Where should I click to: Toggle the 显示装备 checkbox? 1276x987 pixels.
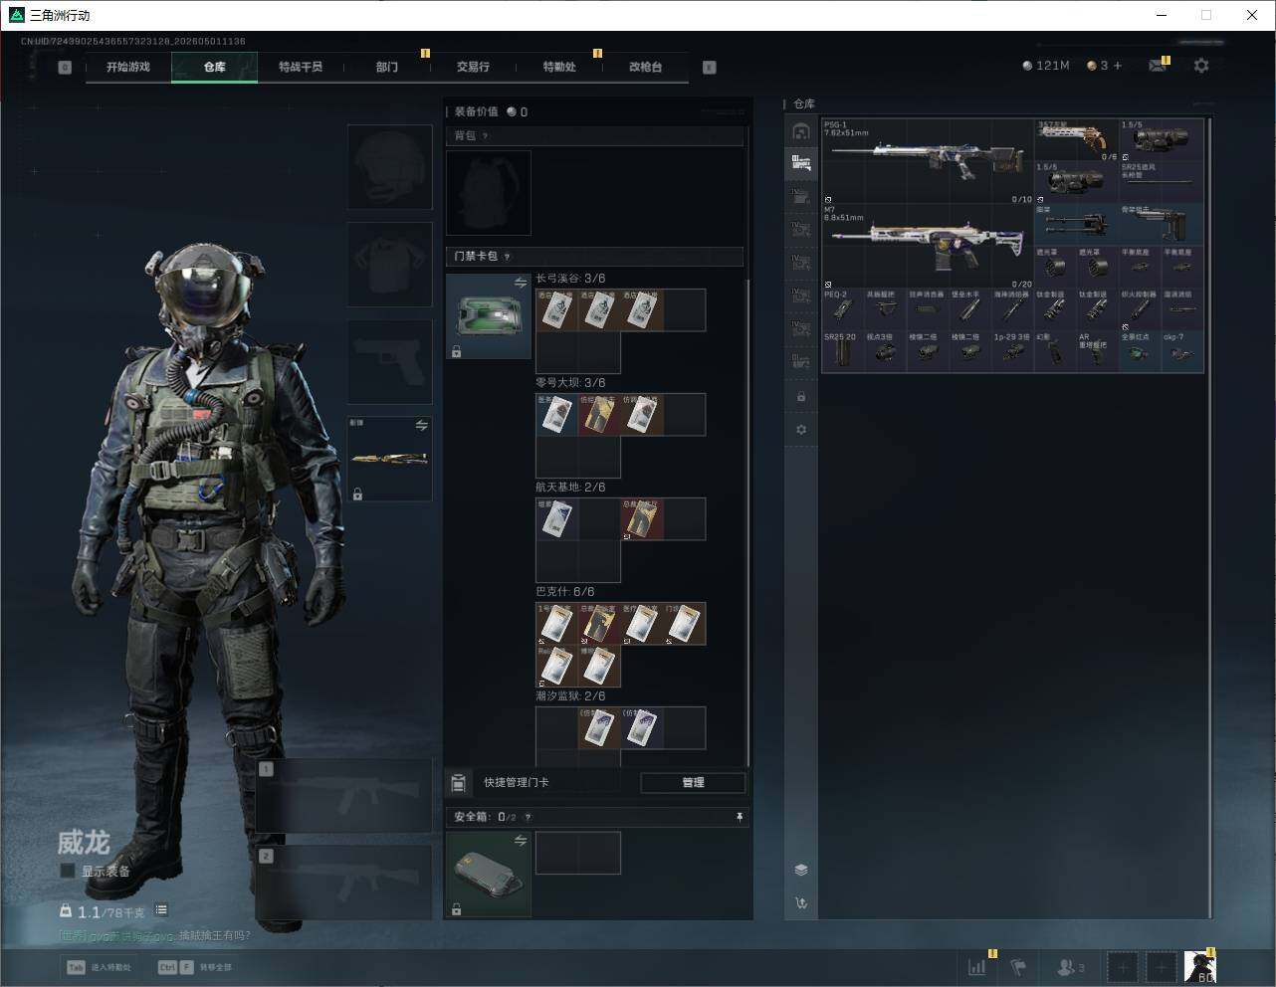68,871
